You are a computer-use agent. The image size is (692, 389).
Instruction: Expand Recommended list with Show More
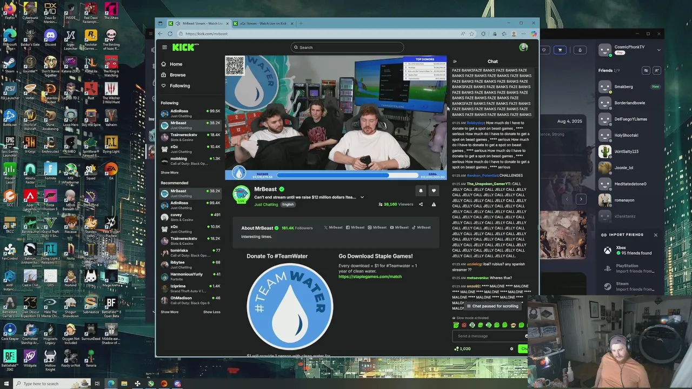click(x=169, y=312)
